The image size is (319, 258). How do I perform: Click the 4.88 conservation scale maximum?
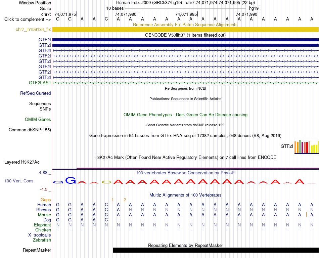[x=43, y=173]
